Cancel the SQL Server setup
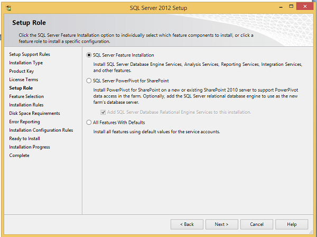This screenshot has height=237, width=317. coord(257,224)
